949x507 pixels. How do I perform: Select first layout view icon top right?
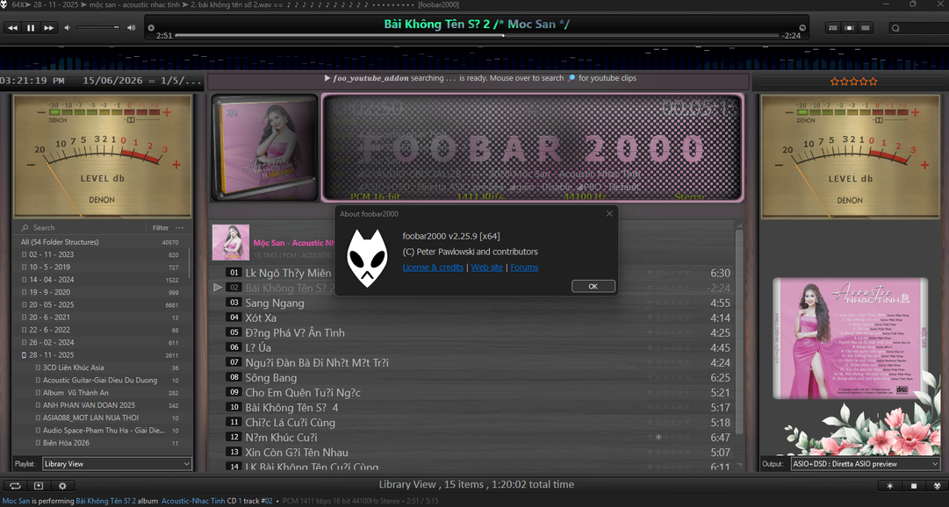pyautogui.click(x=833, y=28)
